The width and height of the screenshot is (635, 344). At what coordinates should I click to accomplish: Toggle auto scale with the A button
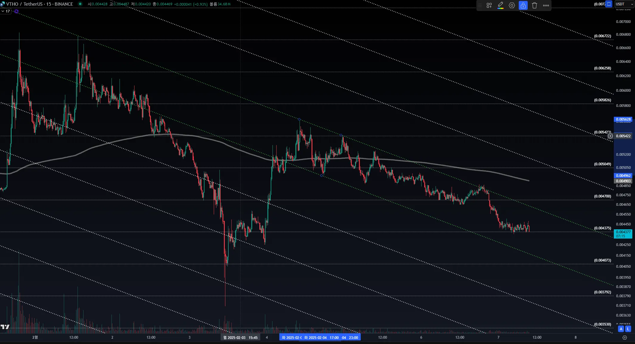coord(621,329)
